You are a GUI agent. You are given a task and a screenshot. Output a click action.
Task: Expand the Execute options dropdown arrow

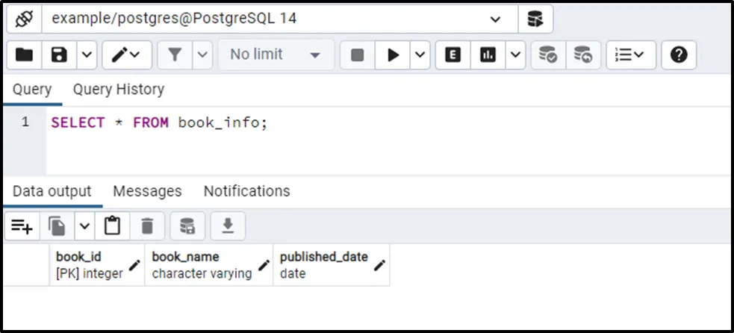click(420, 55)
